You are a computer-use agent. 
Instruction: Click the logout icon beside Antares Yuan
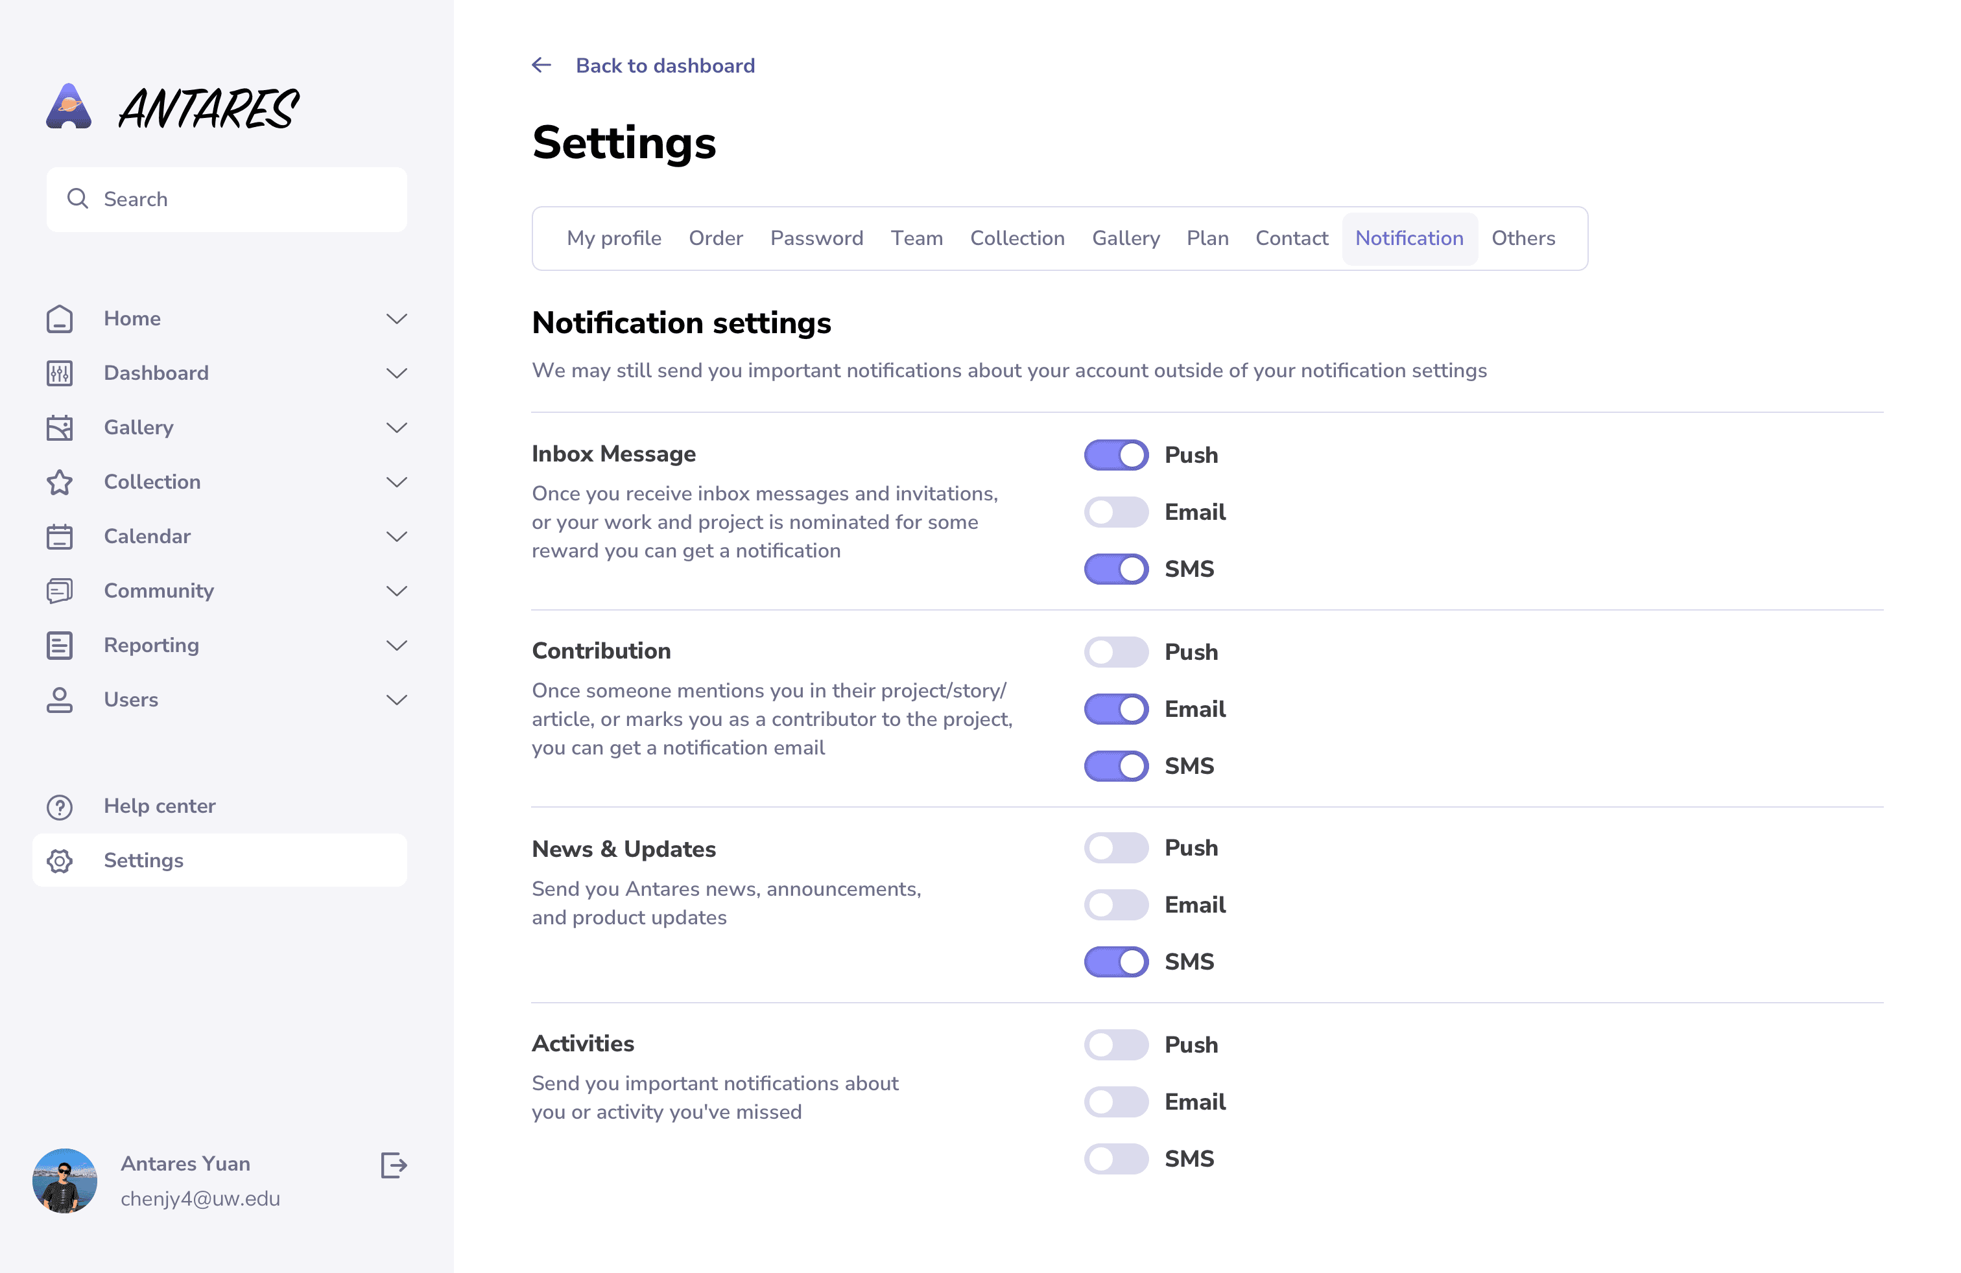click(x=394, y=1165)
